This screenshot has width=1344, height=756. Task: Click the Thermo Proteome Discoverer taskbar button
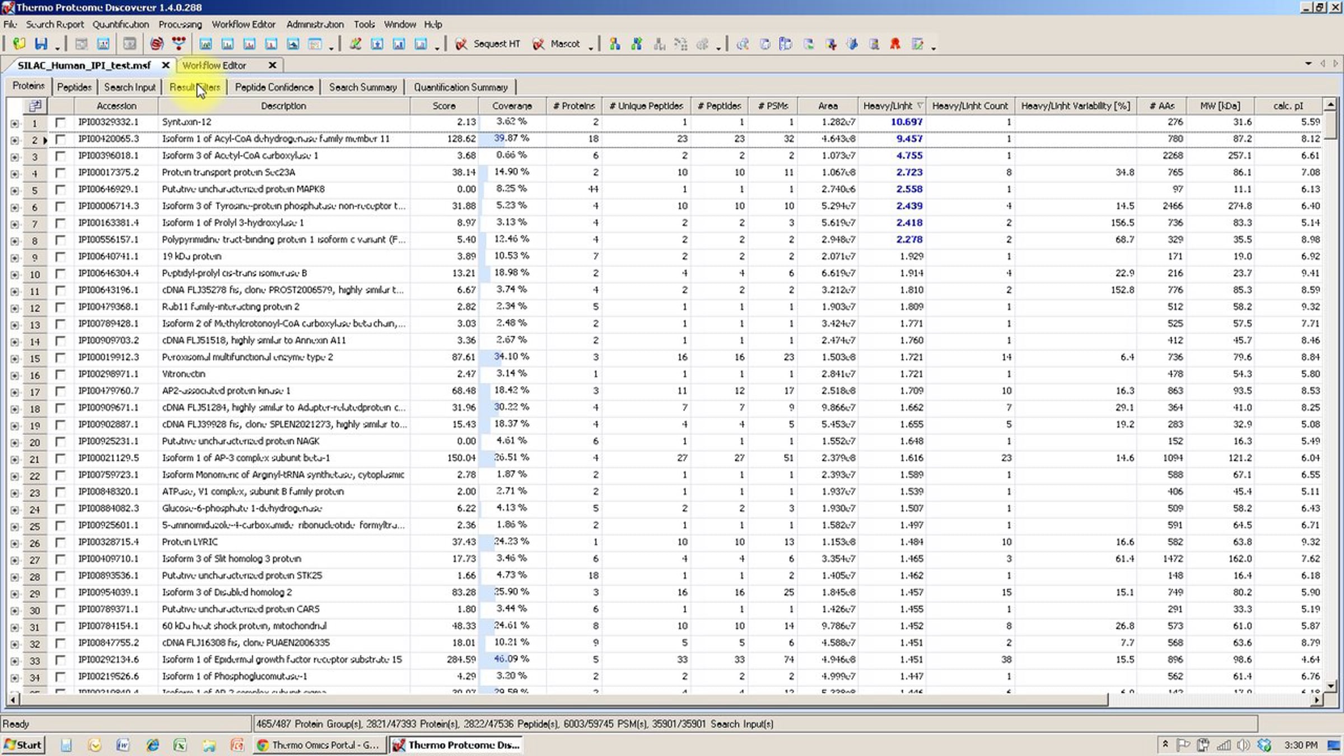click(x=456, y=745)
